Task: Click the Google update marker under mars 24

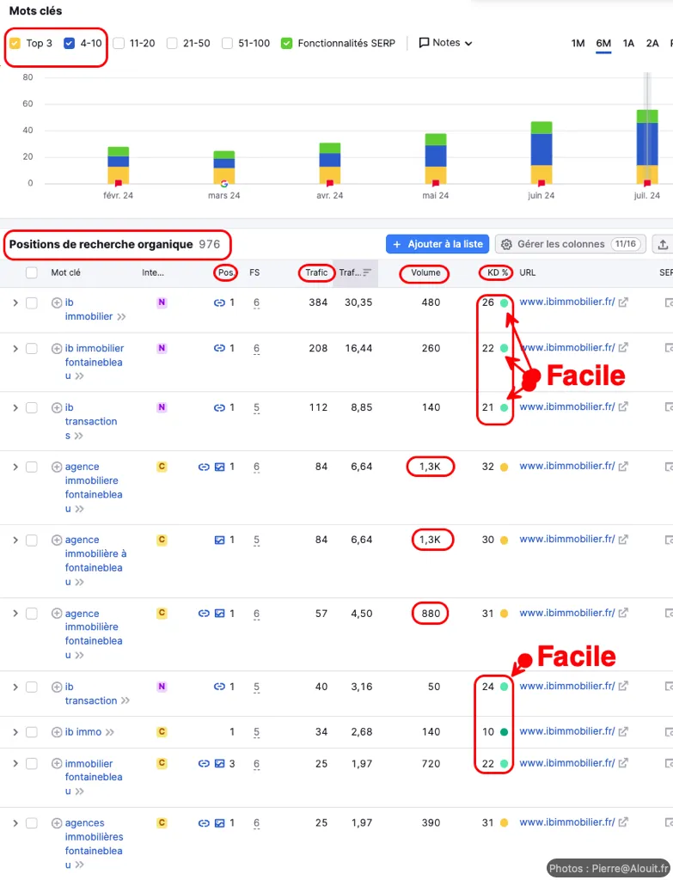Action: pos(224,183)
